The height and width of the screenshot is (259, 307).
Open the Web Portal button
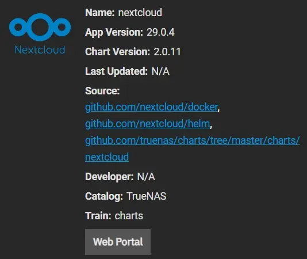118,242
